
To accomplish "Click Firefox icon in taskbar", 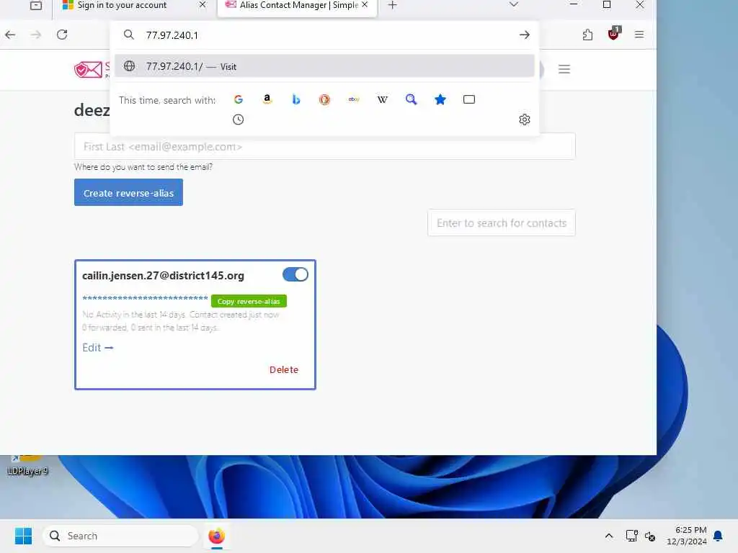I will [x=216, y=536].
